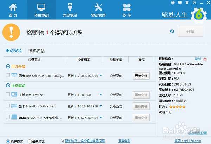Open the skin shirt icon

coord(187,2)
